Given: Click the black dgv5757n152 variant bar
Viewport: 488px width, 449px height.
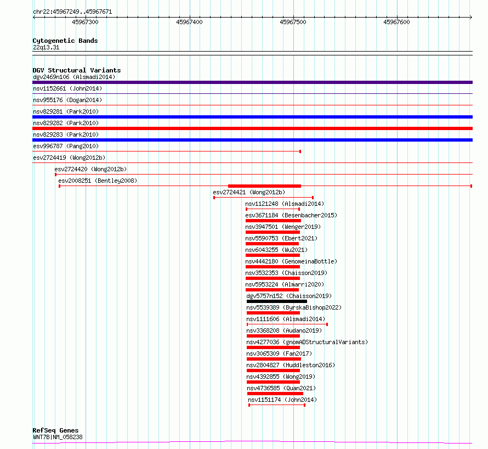Looking at the screenshot, I should pyautogui.click(x=277, y=301).
